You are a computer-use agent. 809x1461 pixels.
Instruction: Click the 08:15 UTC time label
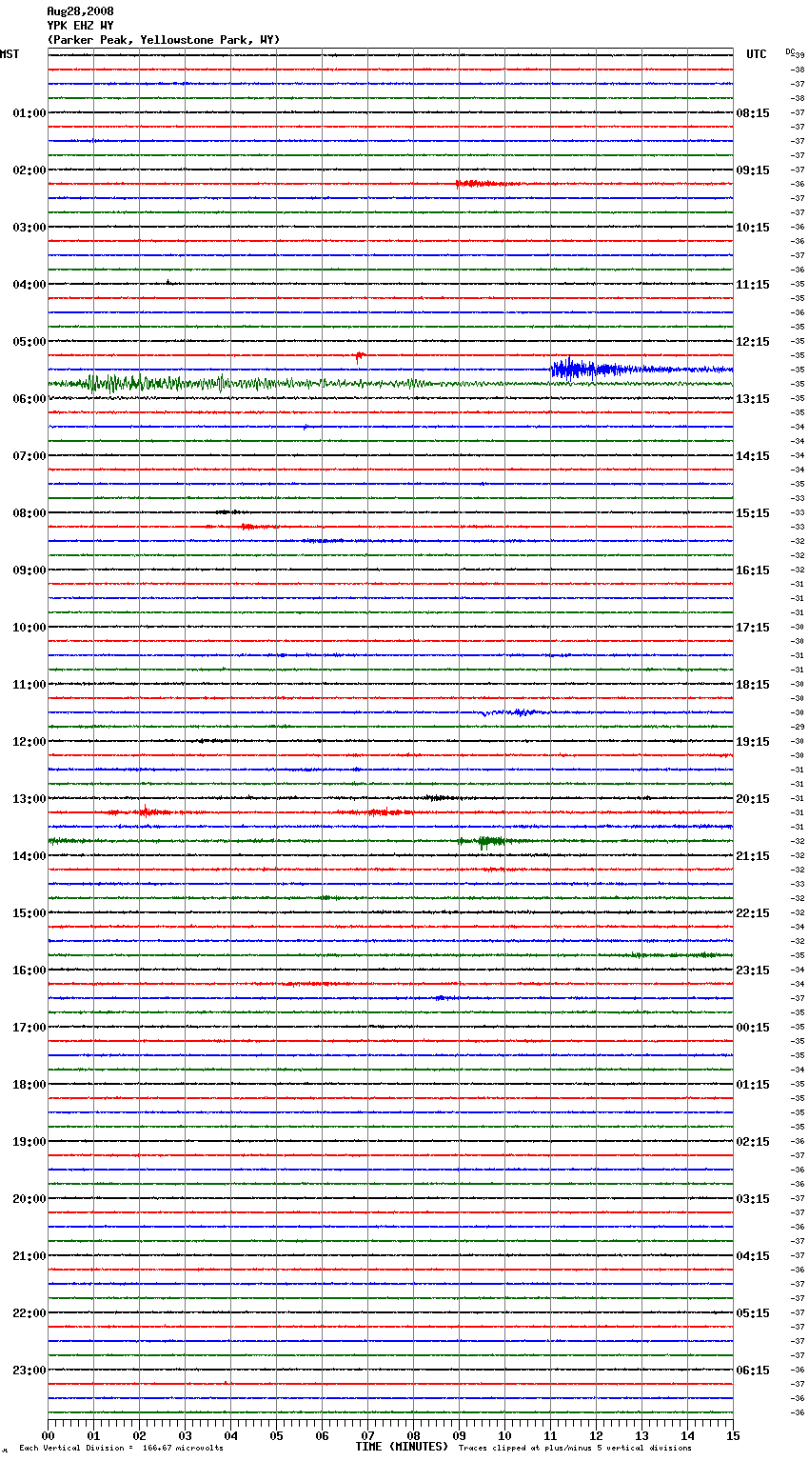[x=753, y=113]
